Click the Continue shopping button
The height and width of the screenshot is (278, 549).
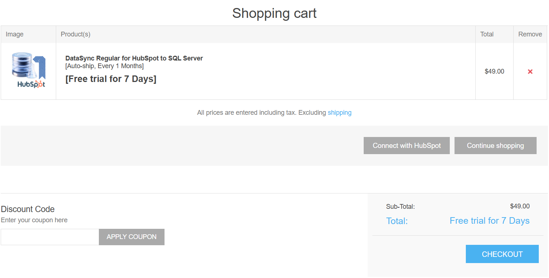click(x=495, y=146)
